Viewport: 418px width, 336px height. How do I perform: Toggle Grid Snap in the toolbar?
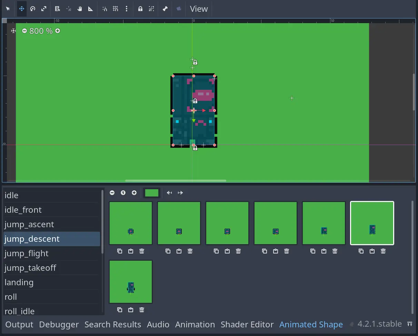pos(116,9)
